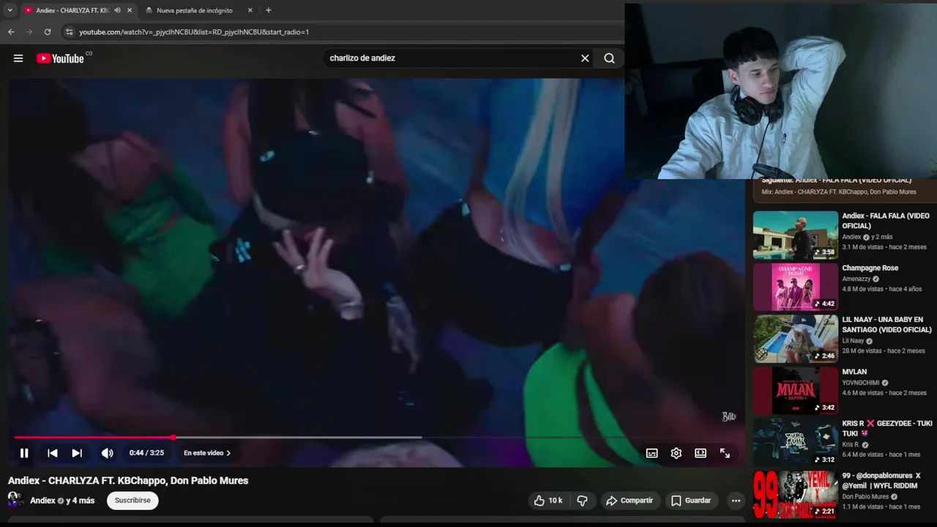Click the 0:44 / 3:25 time display

(x=146, y=453)
